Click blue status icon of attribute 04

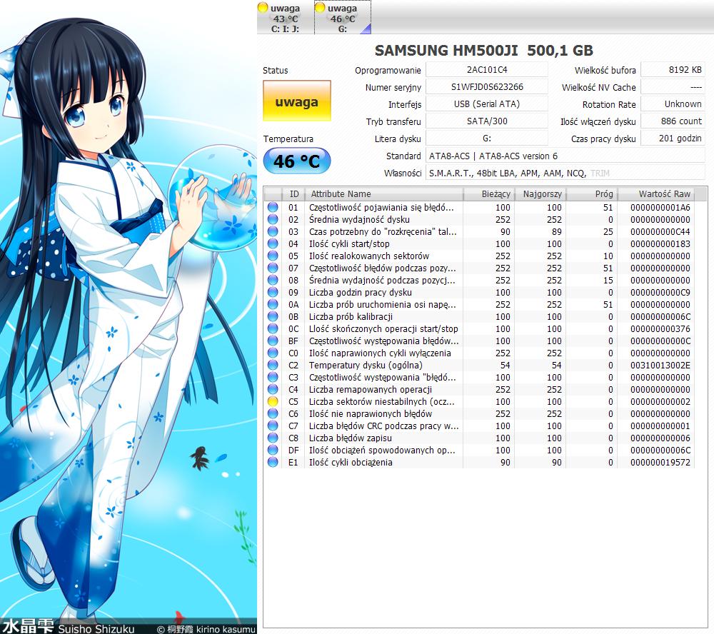click(x=273, y=243)
